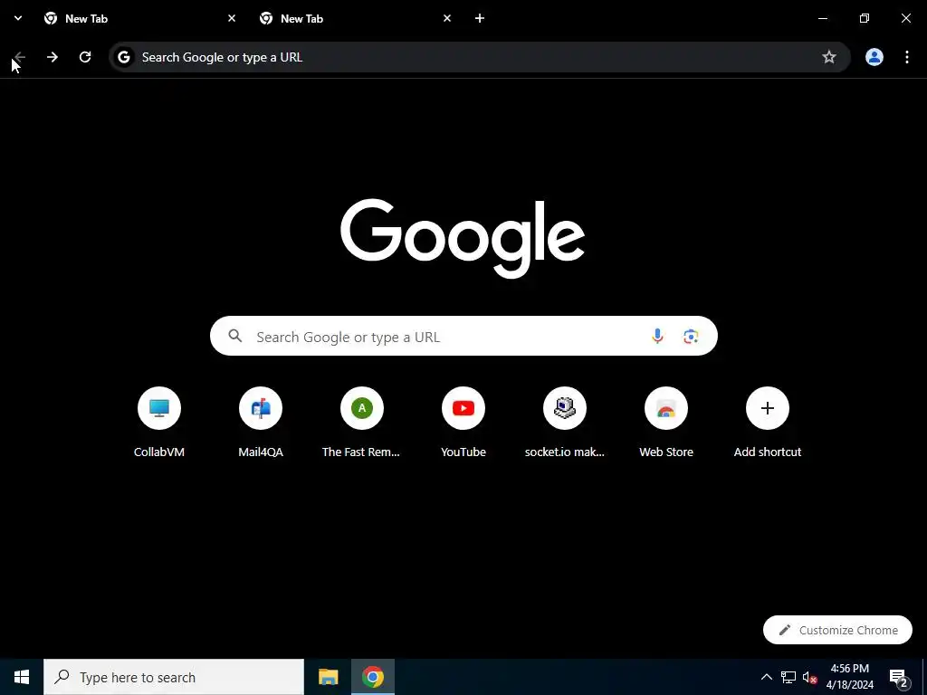
Task: Open the tab search dropdown chevron
Action: pos(18,18)
